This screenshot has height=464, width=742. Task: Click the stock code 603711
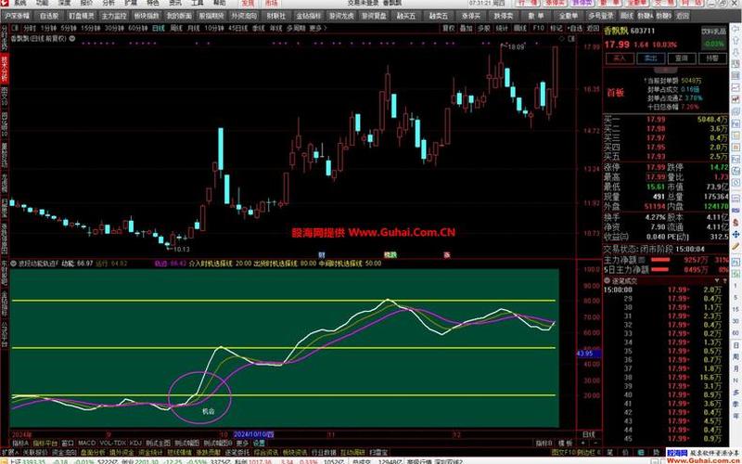tap(643, 32)
